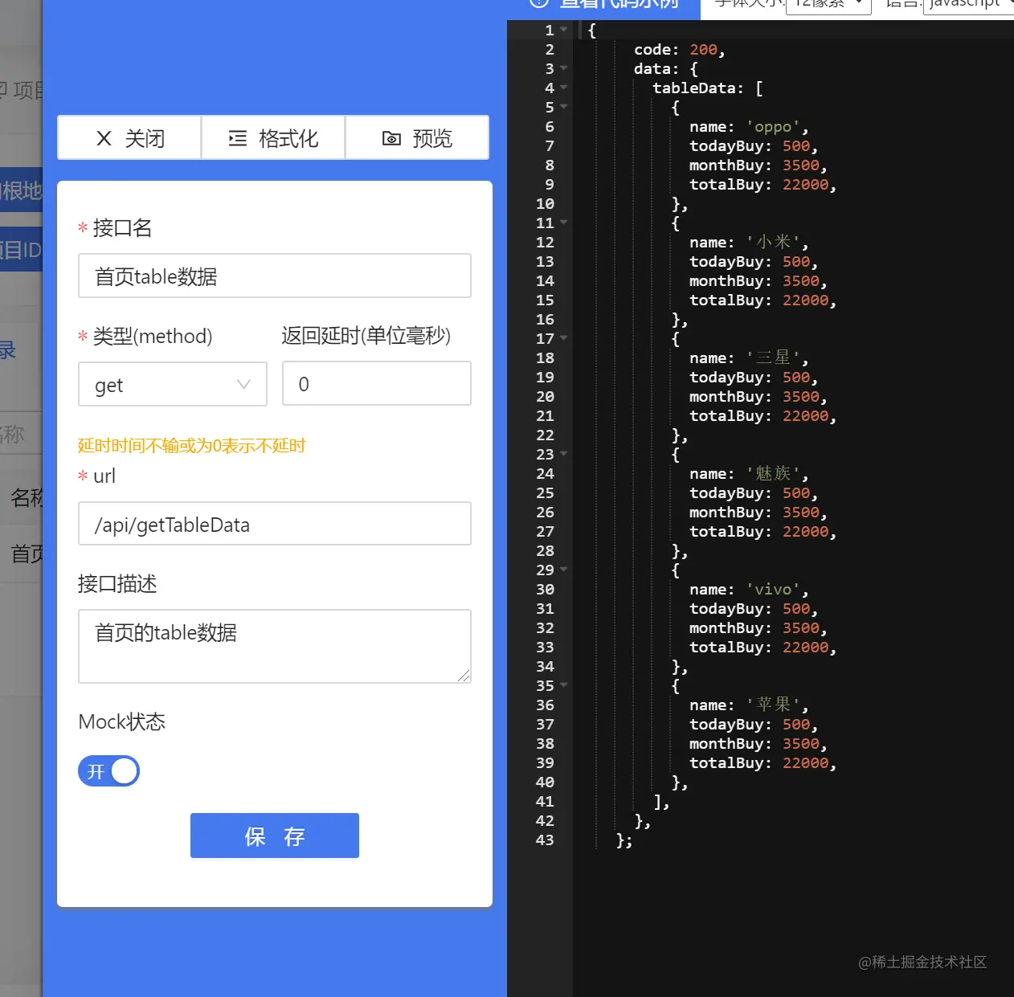Image resolution: width=1014 pixels, height=997 pixels.
Task: Click the name: 'oppo' value
Action: point(773,127)
